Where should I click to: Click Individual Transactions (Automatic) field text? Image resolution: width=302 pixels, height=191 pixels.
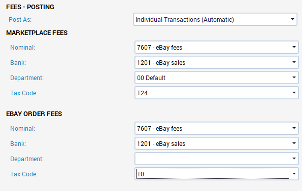(185, 20)
